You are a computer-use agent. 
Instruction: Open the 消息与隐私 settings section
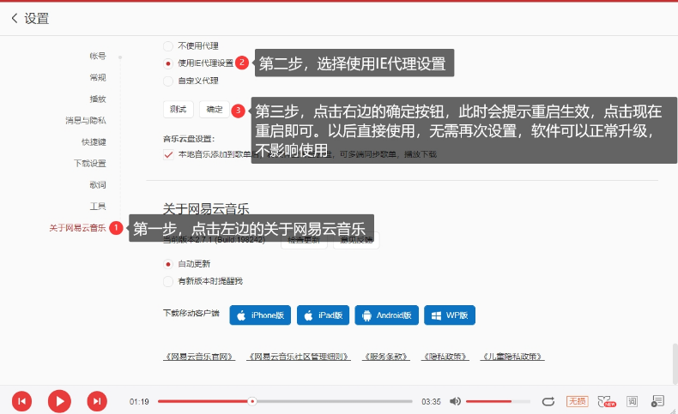[x=86, y=121]
